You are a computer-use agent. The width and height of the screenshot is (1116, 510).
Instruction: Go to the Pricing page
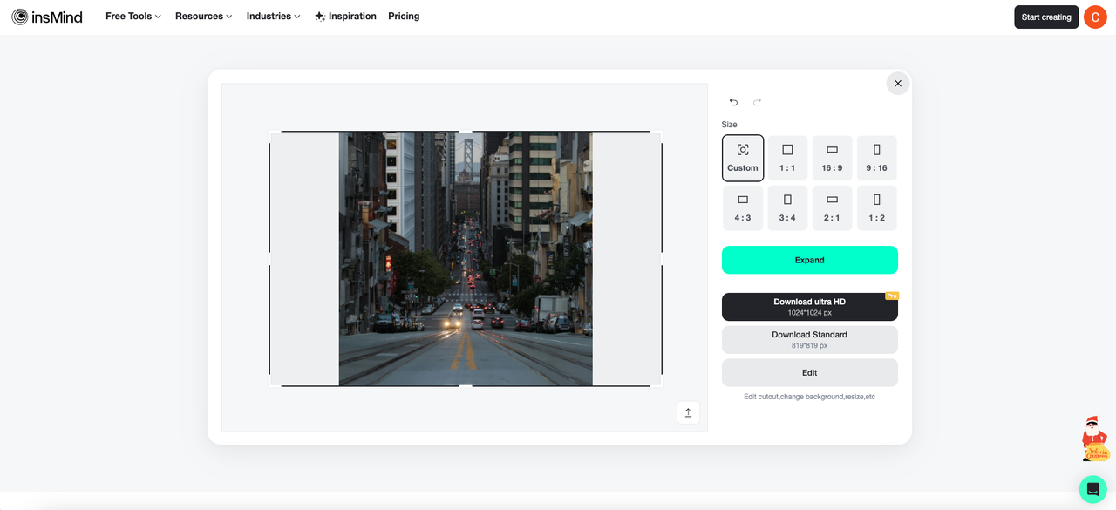point(404,17)
